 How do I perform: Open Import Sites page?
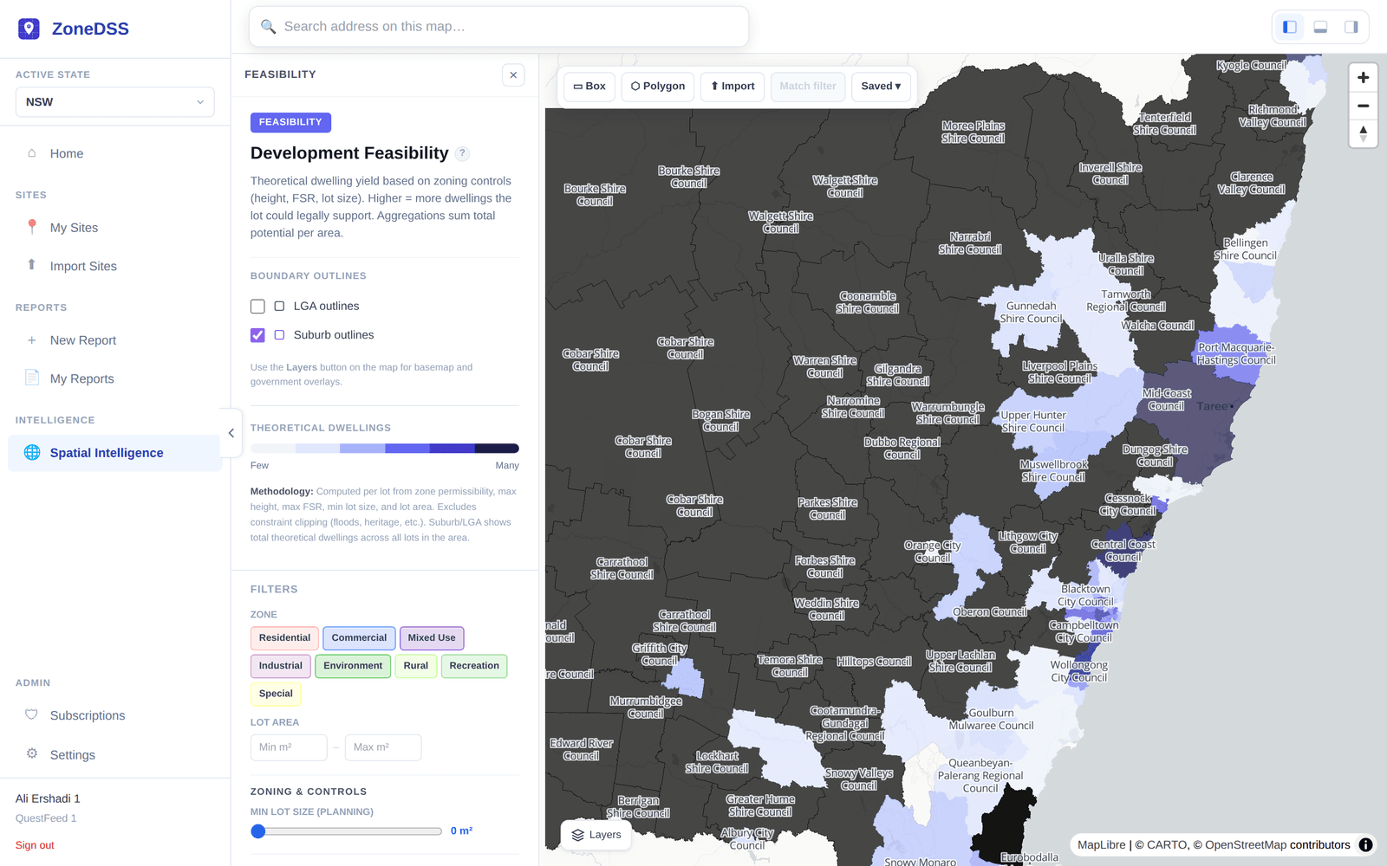pos(83,266)
